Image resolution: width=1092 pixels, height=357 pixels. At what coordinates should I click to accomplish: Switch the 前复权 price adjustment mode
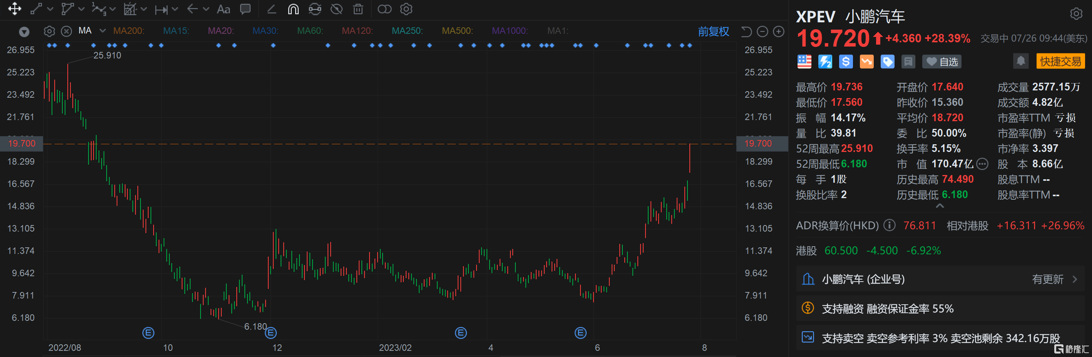pyautogui.click(x=714, y=31)
